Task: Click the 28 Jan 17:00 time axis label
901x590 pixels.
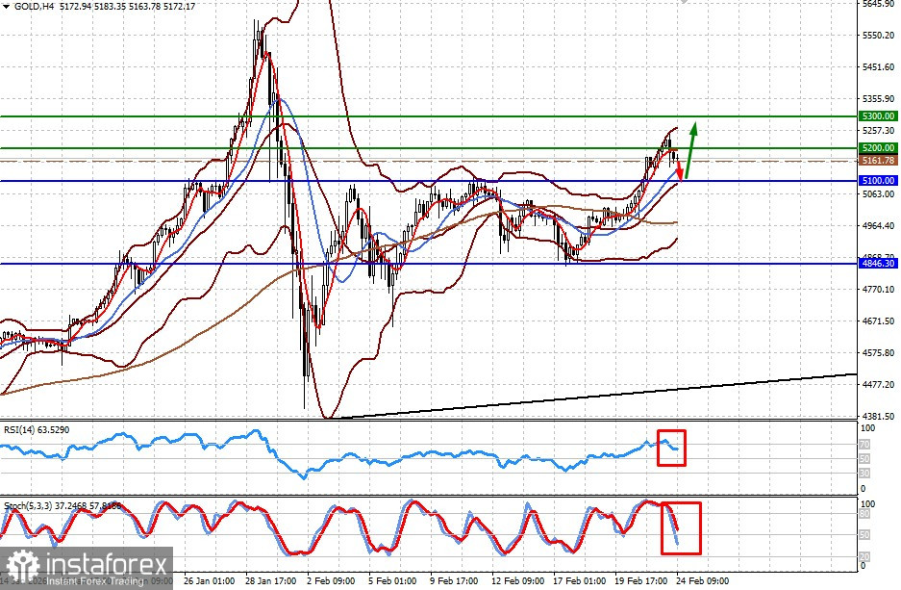Action: pyautogui.click(x=270, y=580)
